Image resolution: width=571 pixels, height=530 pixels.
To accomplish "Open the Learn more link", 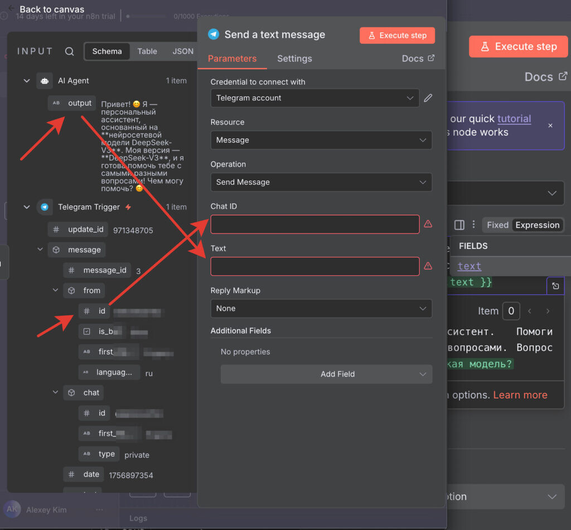I will coord(520,395).
